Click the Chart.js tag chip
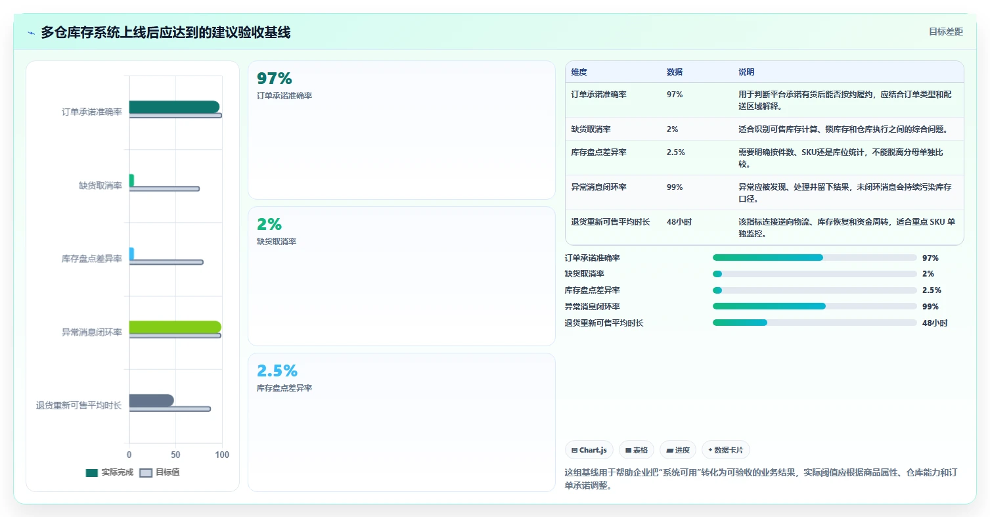 pos(589,450)
